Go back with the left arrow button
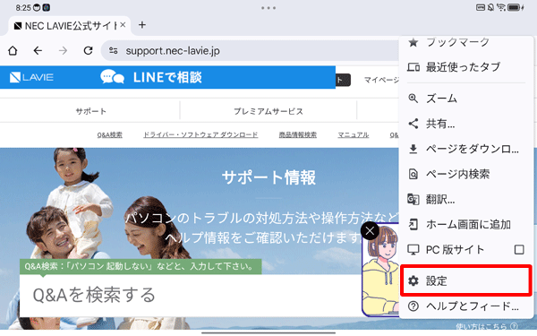The height and width of the screenshot is (336, 537). [38, 51]
